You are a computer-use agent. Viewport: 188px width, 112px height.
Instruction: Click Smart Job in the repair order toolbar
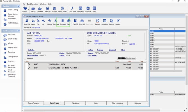pos(27,22)
